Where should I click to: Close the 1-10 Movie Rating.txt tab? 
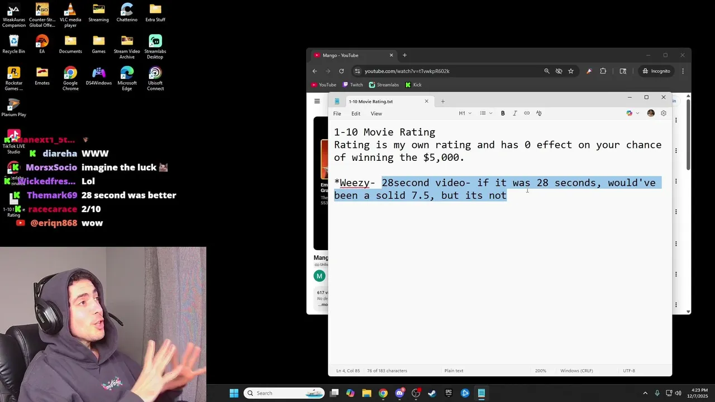coord(427,102)
